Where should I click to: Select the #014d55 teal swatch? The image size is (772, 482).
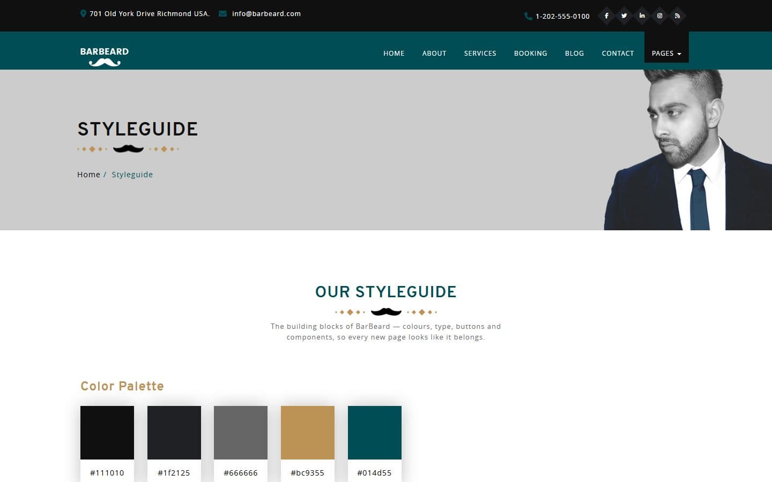pyautogui.click(x=375, y=433)
